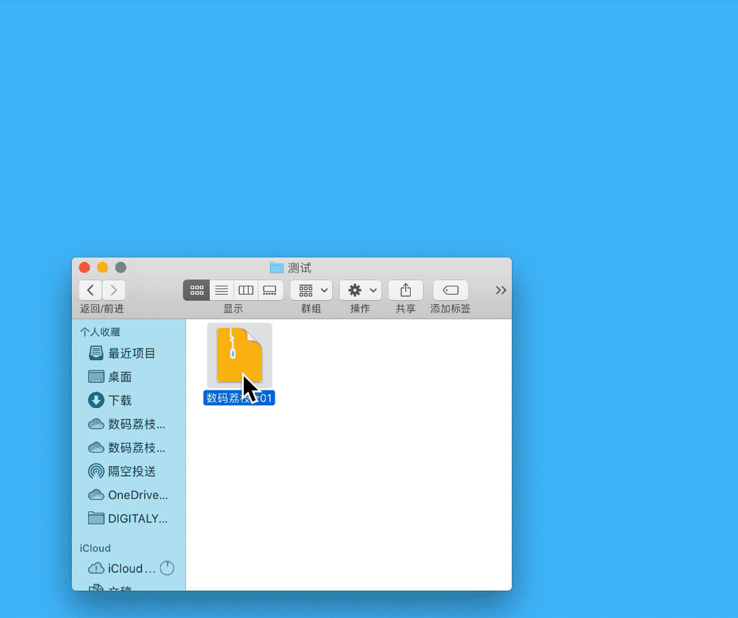Screen dimensions: 738x618
Task: Click the 测试 folder title in the title bar
Action: click(x=299, y=268)
